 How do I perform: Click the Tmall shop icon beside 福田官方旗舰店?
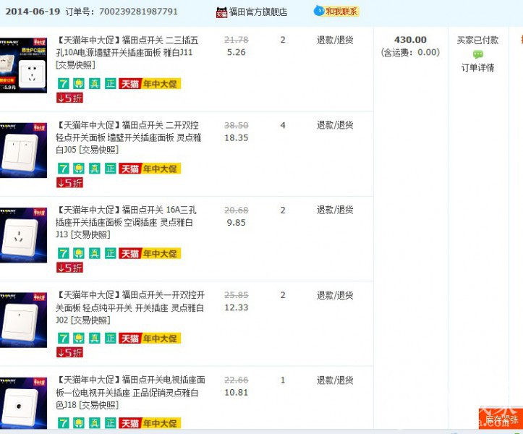(x=221, y=12)
